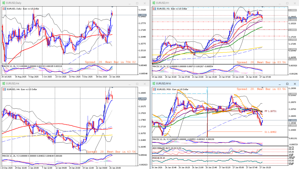Click the EURUSD,M10 window title icon

(154, 84)
